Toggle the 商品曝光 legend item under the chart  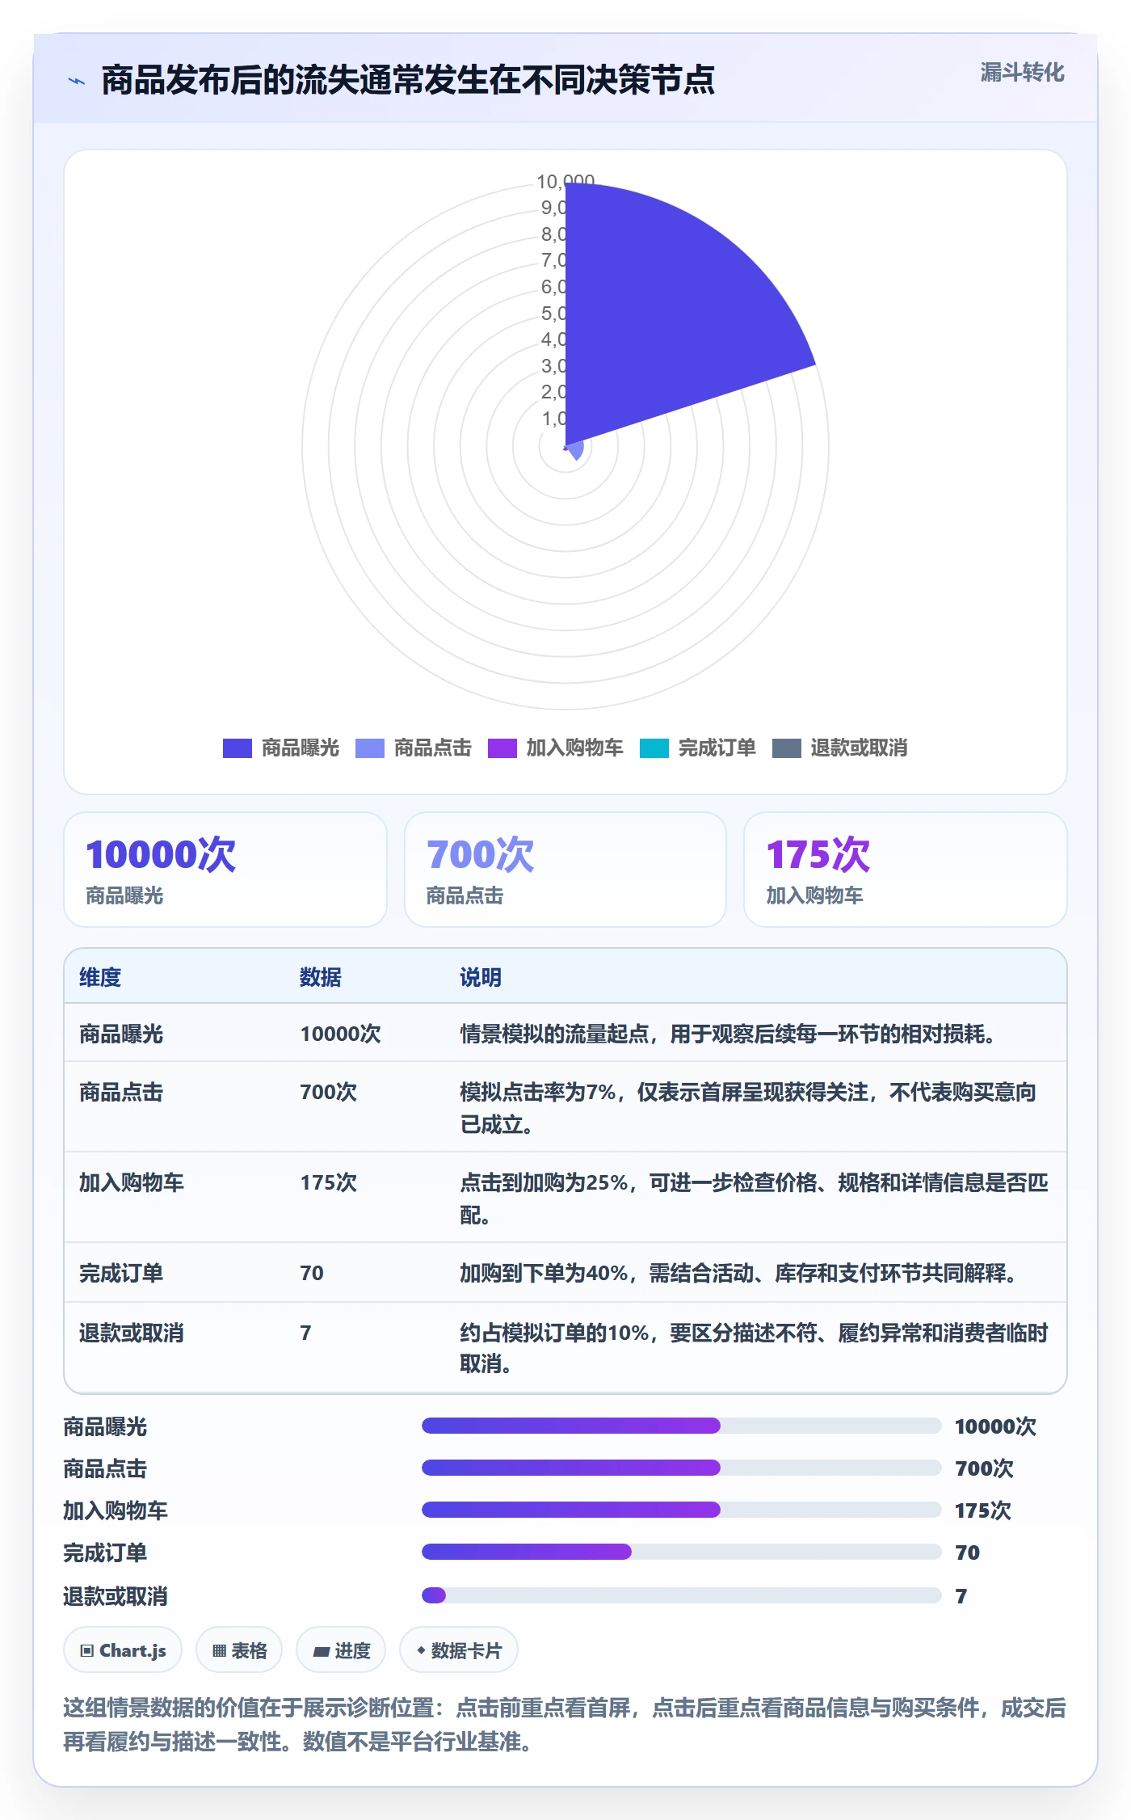tap(281, 748)
